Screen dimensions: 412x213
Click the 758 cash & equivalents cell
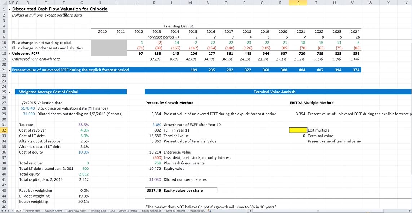157,163
